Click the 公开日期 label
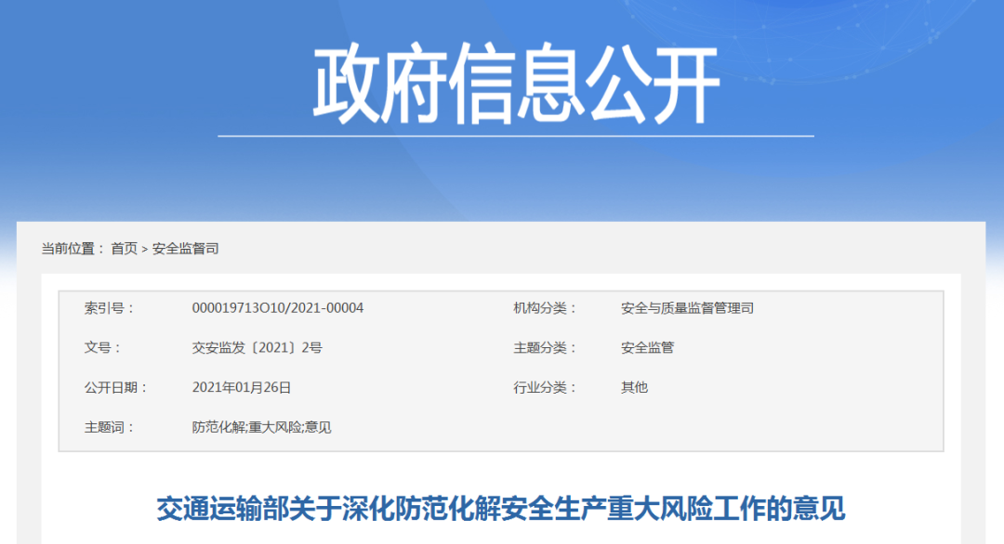Image resolution: width=1004 pixels, height=544 pixels. 115,387
